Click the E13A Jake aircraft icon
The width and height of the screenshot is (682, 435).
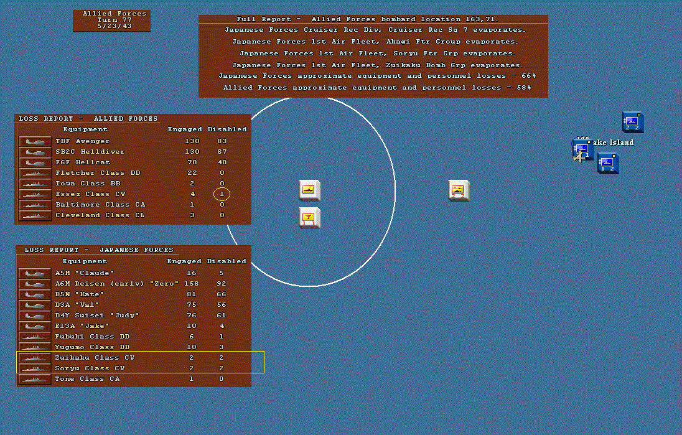[35, 326]
